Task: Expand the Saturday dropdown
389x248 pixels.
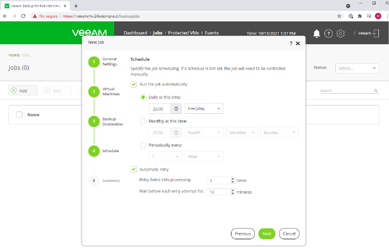Action: (x=242, y=133)
